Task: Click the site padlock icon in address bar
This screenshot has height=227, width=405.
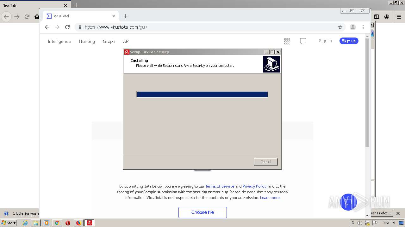Action: click(x=80, y=27)
